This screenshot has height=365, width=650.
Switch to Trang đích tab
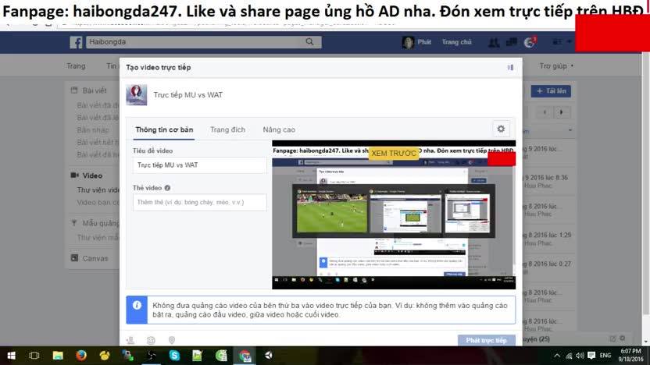tap(227, 129)
